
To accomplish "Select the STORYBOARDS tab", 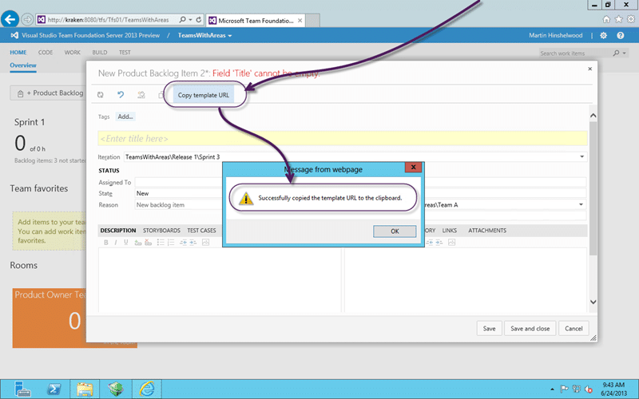I will tap(161, 231).
